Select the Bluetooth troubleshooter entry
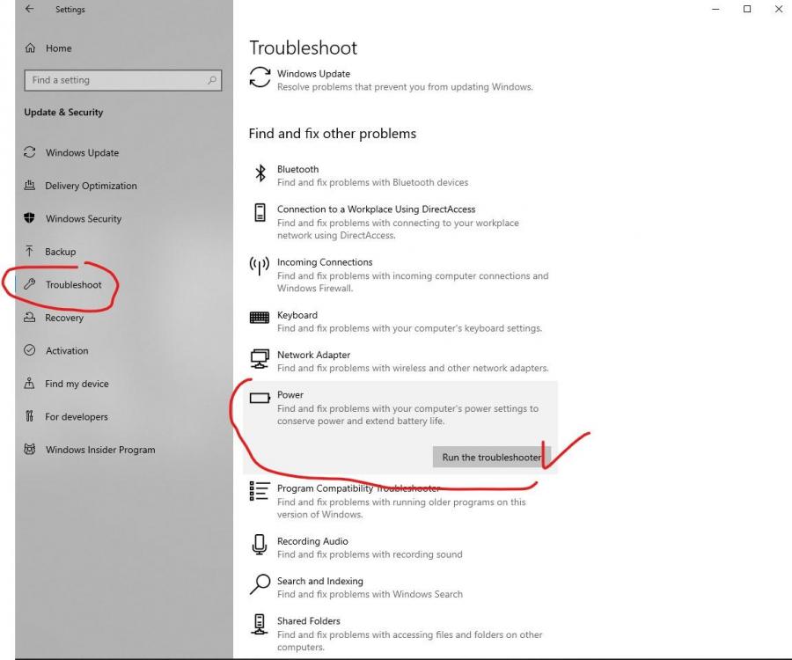The width and height of the screenshot is (792, 660). click(x=298, y=169)
